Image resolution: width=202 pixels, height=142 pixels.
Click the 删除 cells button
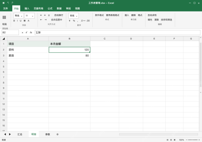tap(133, 15)
